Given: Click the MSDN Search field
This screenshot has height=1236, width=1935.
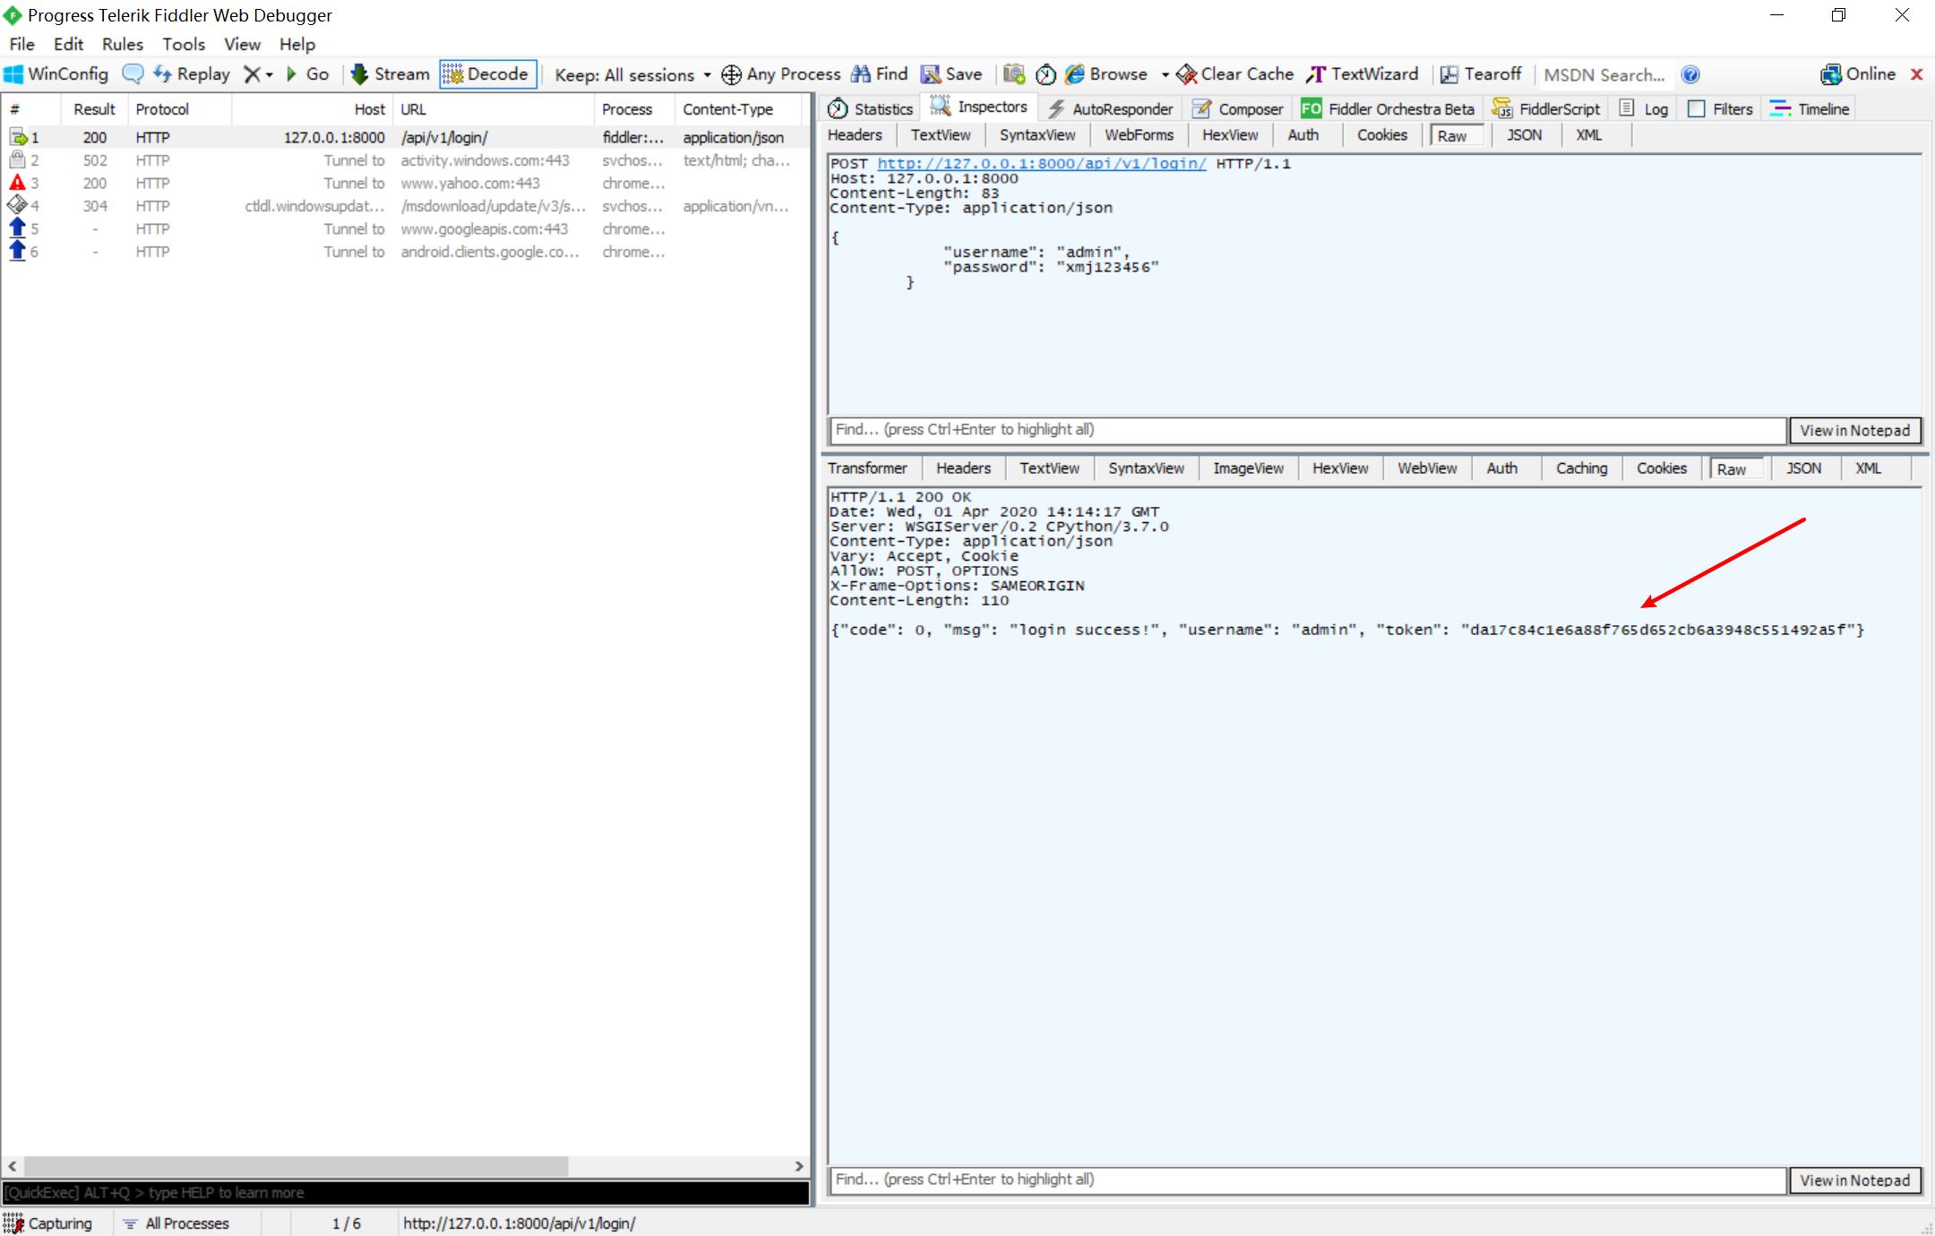Looking at the screenshot, I should point(1604,75).
